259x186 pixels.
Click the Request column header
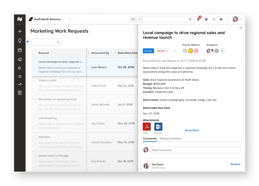[44, 53]
